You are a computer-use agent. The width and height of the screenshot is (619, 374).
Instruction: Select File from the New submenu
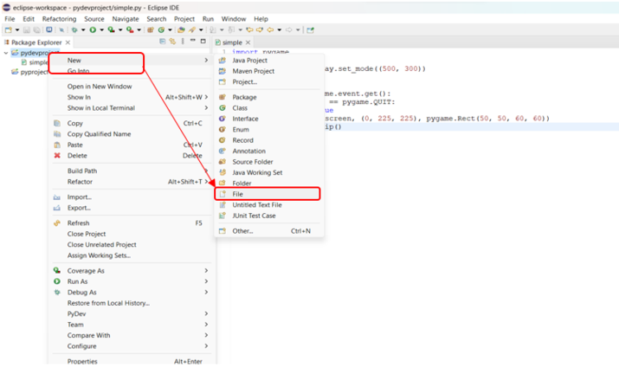(238, 194)
